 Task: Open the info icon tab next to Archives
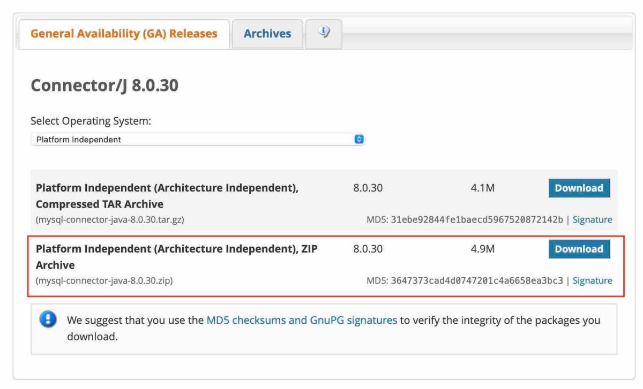pos(324,33)
